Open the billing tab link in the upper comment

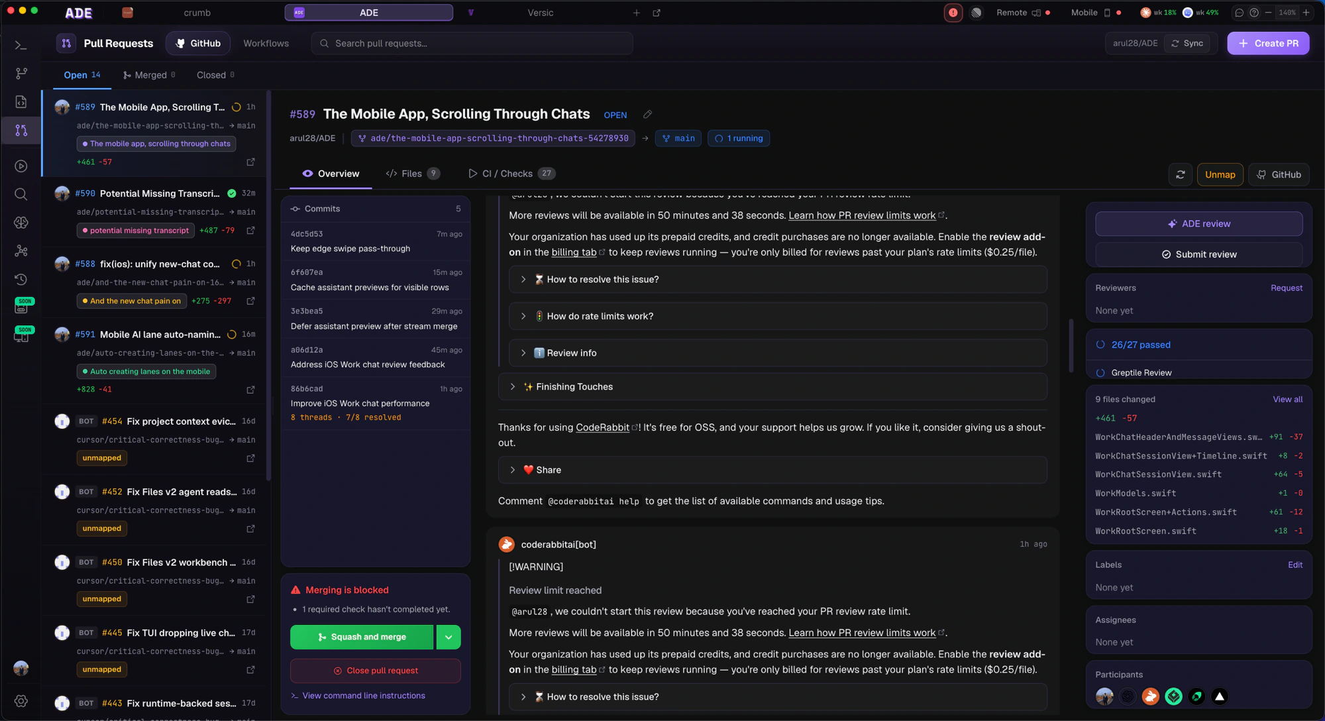[574, 252]
